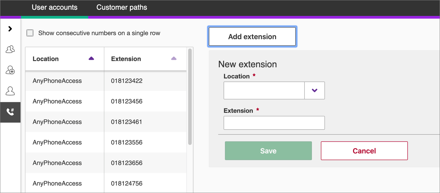The height and width of the screenshot is (193, 440).
Task: Open the single user profile sidebar icon
Action: 10,91
